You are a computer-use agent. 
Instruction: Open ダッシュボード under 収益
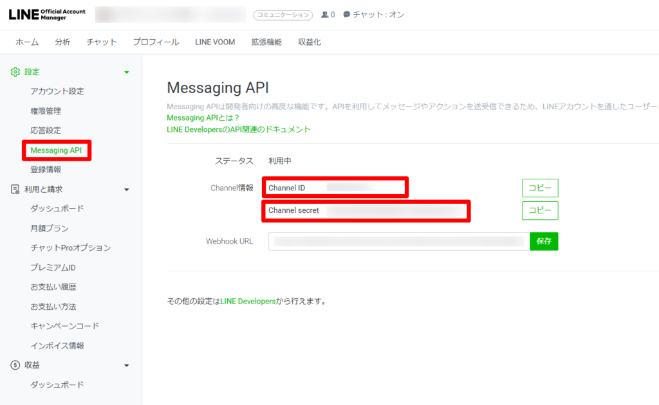(57, 385)
